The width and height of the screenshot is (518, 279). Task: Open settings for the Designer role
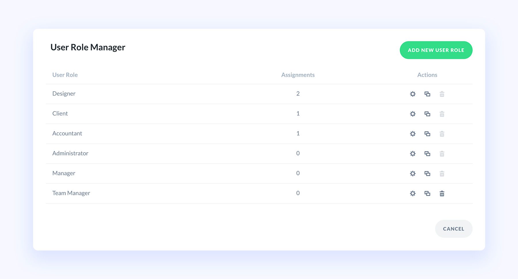(413, 94)
